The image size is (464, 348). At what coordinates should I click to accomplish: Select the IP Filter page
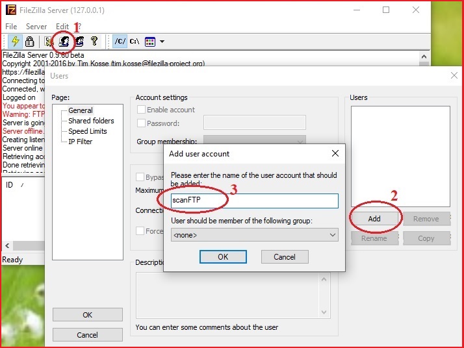80,142
